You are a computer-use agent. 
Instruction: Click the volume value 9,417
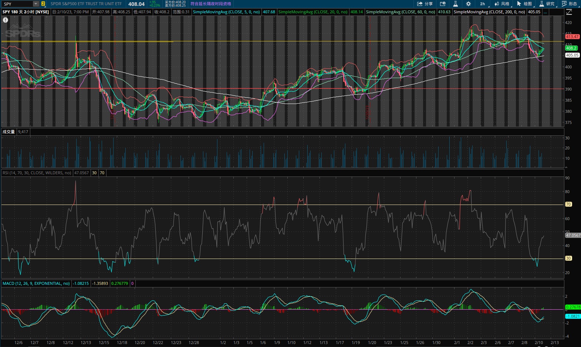point(23,132)
